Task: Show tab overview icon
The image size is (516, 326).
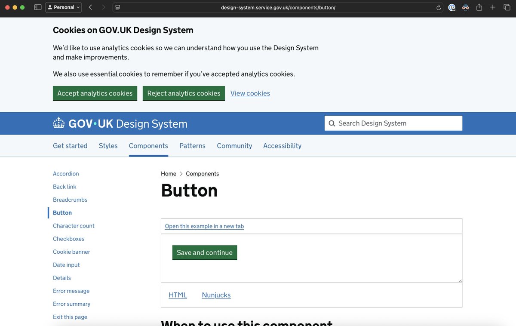Action: [507, 7]
